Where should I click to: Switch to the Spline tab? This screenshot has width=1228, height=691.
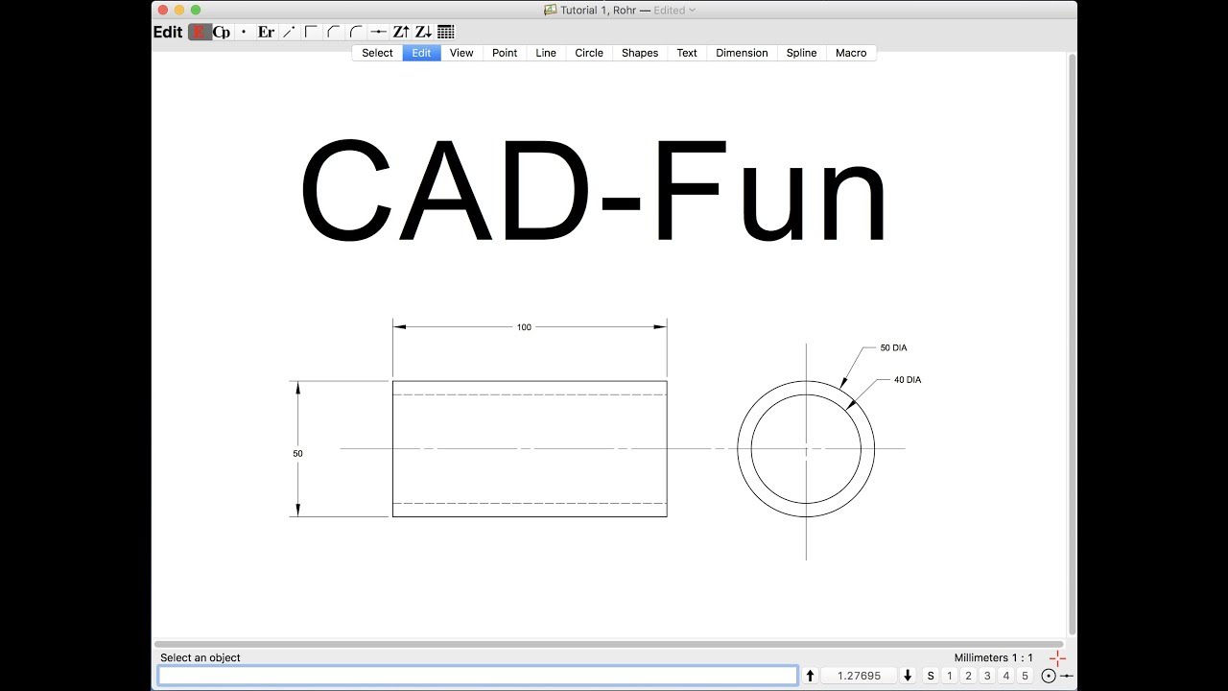point(801,53)
